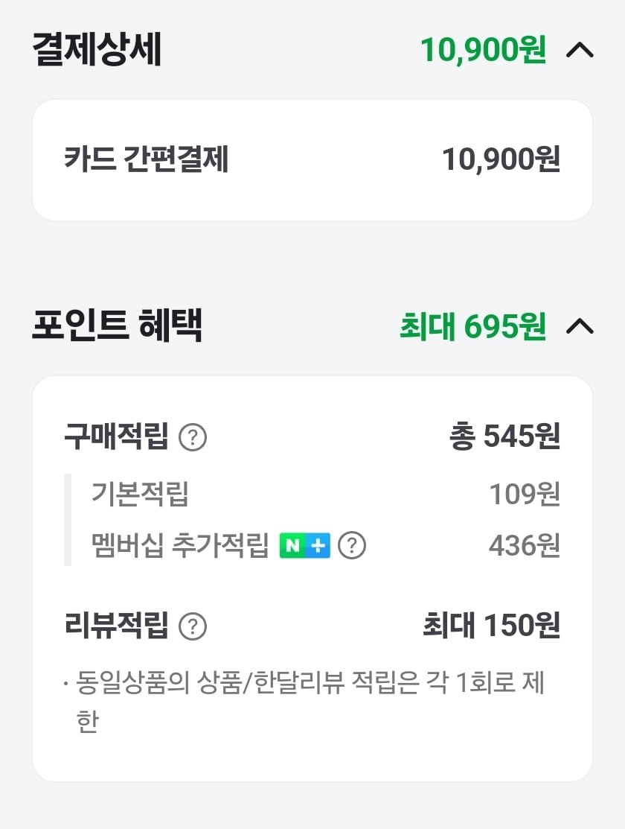Tap the 멤버십 추가적립 label
Screen dimensions: 625x829
(180, 545)
